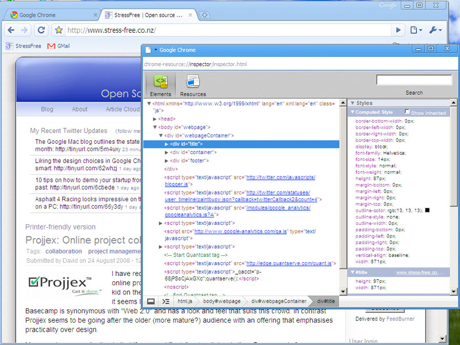Viewport: 460px width, 345px height.
Task: Open the Blog menu on the StressFree site
Action: tap(47, 109)
